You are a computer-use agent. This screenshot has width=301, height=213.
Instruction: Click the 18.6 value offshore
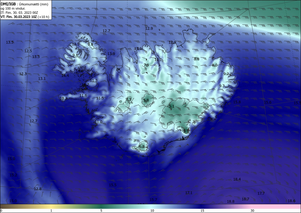point(291,201)
